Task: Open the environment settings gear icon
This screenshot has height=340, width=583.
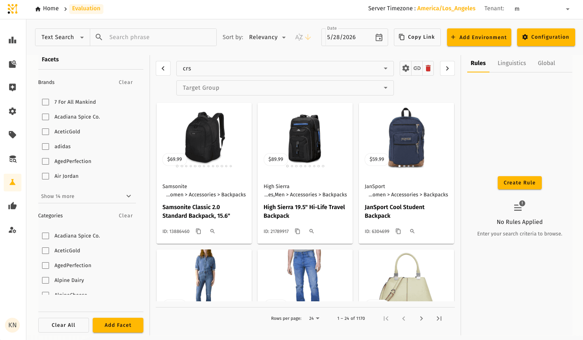Action: (406, 68)
